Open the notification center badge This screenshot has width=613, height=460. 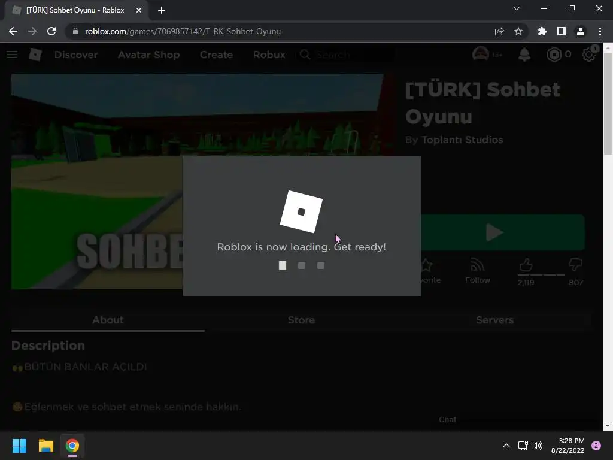coord(596,446)
